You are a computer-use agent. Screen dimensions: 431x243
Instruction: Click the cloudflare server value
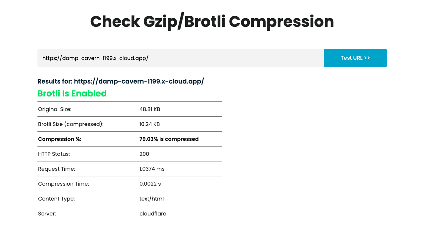153,213
